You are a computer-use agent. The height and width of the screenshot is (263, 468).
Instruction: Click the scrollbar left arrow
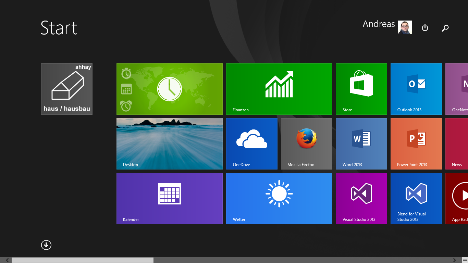(8, 260)
